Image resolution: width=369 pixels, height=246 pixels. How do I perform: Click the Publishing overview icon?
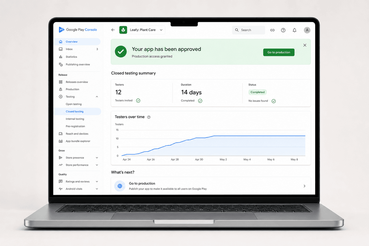click(61, 65)
